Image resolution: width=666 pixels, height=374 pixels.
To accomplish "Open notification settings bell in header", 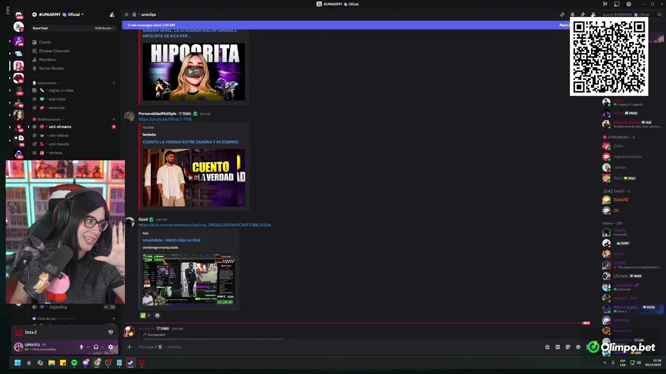I will (572, 15).
